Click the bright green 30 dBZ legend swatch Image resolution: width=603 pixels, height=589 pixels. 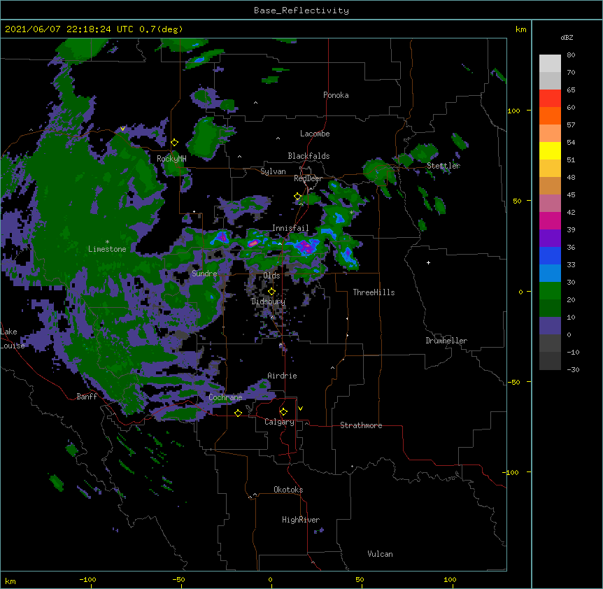(550, 291)
